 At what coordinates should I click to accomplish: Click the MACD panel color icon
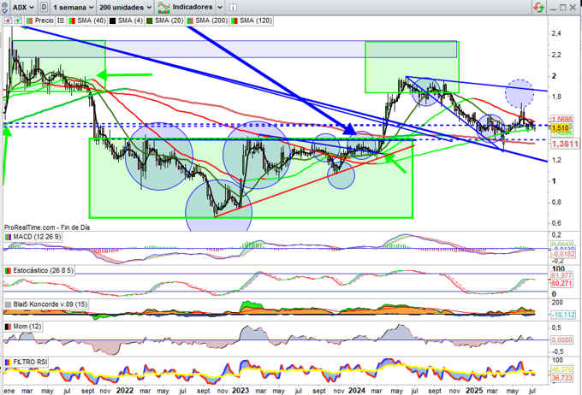(x=9, y=237)
